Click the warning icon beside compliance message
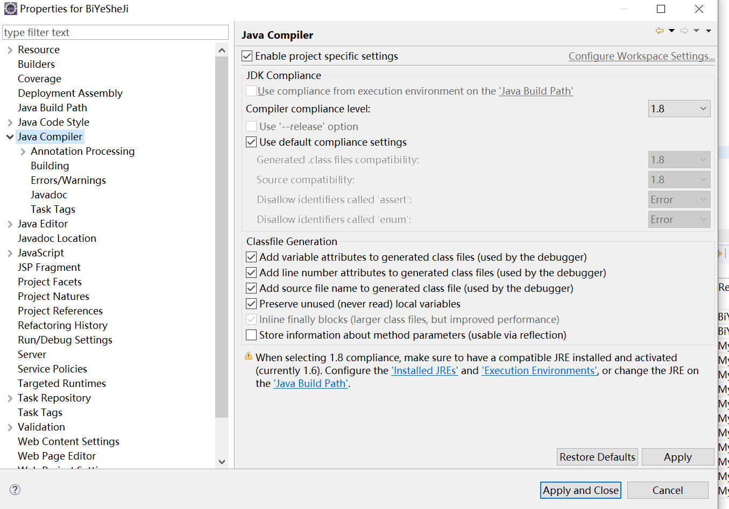Viewport: 729px width, 509px height. [x=249, y=356]
